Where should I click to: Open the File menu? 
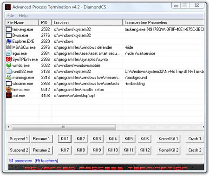point(11,16)
